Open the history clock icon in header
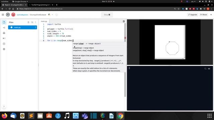The image size is (214, 120). point(57,15)
